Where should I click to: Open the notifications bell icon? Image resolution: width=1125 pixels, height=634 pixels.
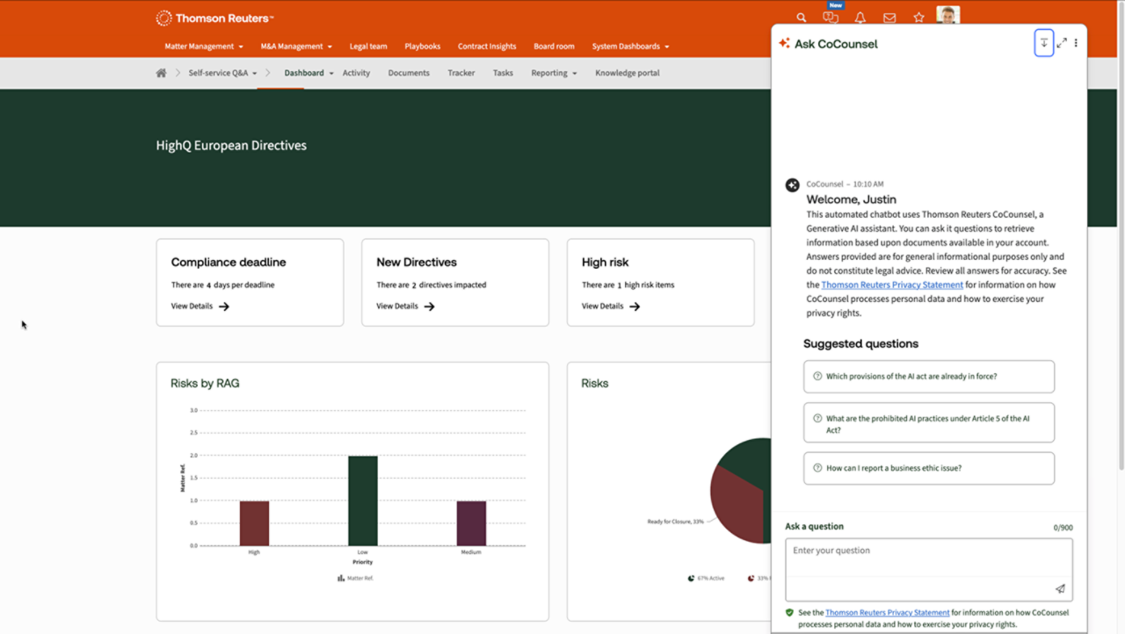(860, 18)
